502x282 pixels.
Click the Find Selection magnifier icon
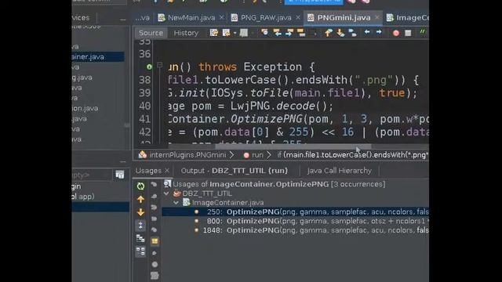[x=265, y=33]
